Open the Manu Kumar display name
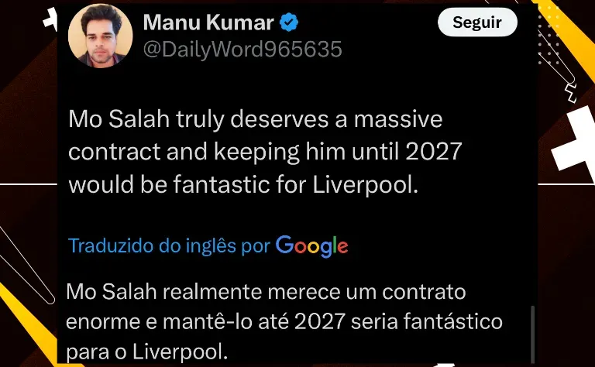This screenshot has width=595, height=367. point(208,22)
